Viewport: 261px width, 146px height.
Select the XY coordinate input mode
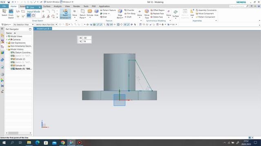[x=29, y=15]
